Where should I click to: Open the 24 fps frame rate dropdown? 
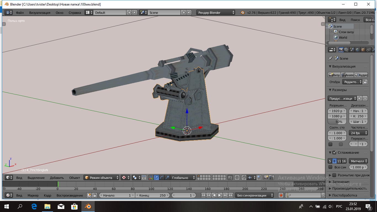pos(358,133)
